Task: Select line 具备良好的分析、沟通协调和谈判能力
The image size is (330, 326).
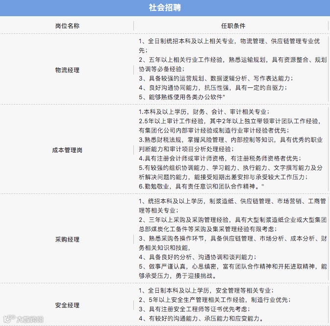Action: point(198,257)
